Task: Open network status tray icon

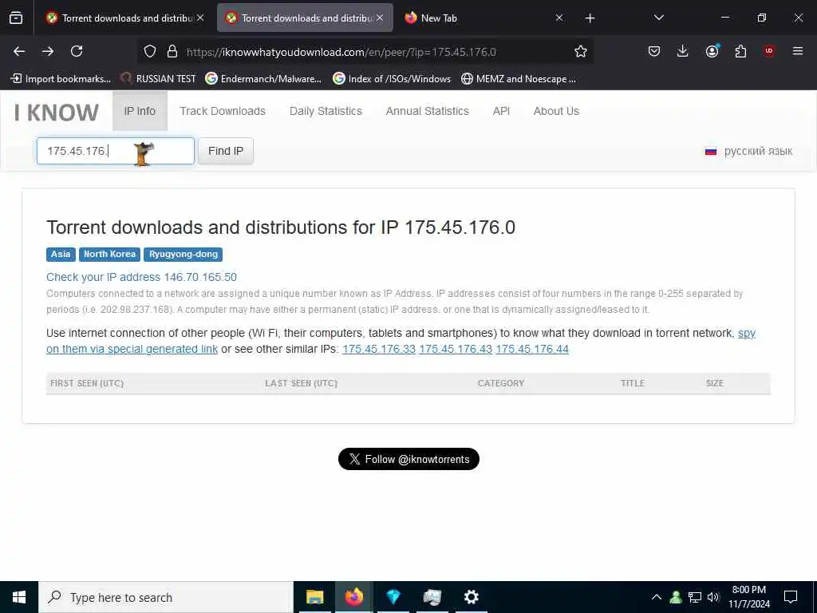Action: pos(695,597)
